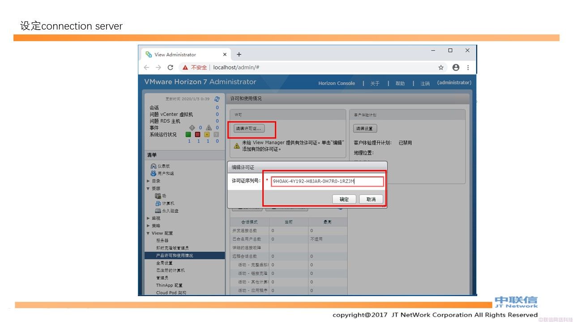Image resolution: width=573 pixels, height=322 pixels.
Task: Click the 远程会话总数 table row
Action: (x=288, y=256)
